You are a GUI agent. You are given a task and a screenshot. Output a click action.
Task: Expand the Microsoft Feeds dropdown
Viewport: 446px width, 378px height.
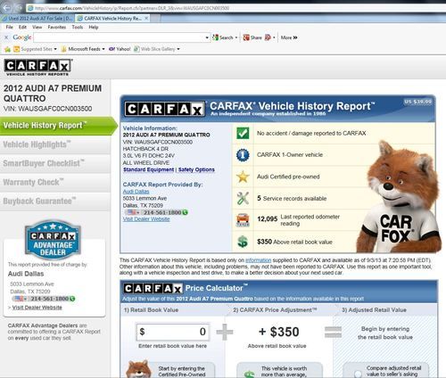103,49
